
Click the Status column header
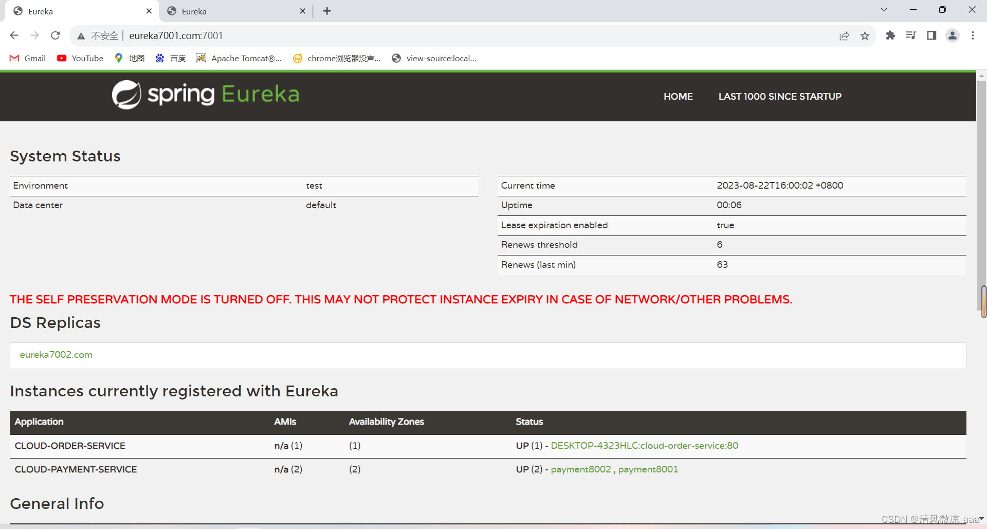tap(529, 422)
